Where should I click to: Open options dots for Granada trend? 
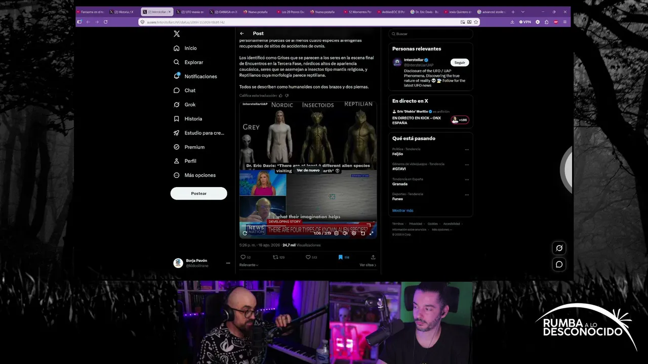[467, 179]
